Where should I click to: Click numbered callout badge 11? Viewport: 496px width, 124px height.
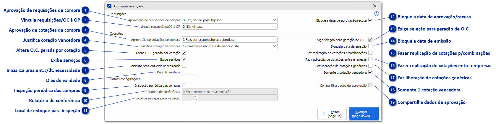click(85, 111)
